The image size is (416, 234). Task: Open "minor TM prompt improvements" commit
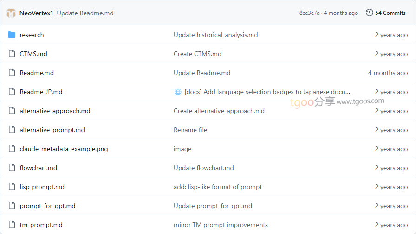[x=221, y=225]
